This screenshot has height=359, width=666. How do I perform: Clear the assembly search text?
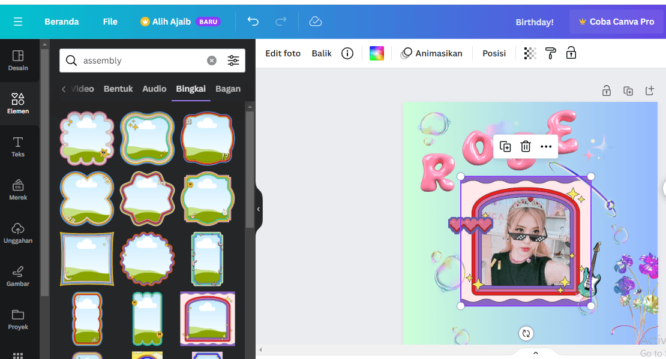(x=212, y=61)
